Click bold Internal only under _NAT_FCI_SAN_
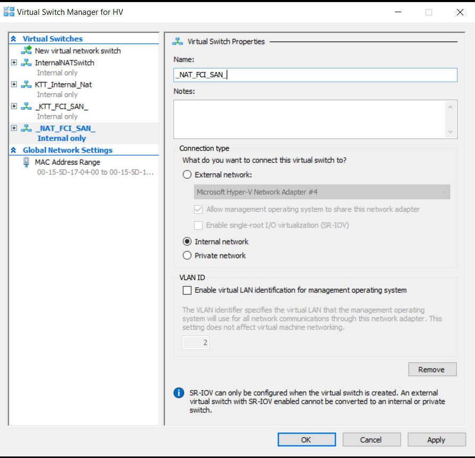This screenshot has height=458, width=475. point(62,138)
